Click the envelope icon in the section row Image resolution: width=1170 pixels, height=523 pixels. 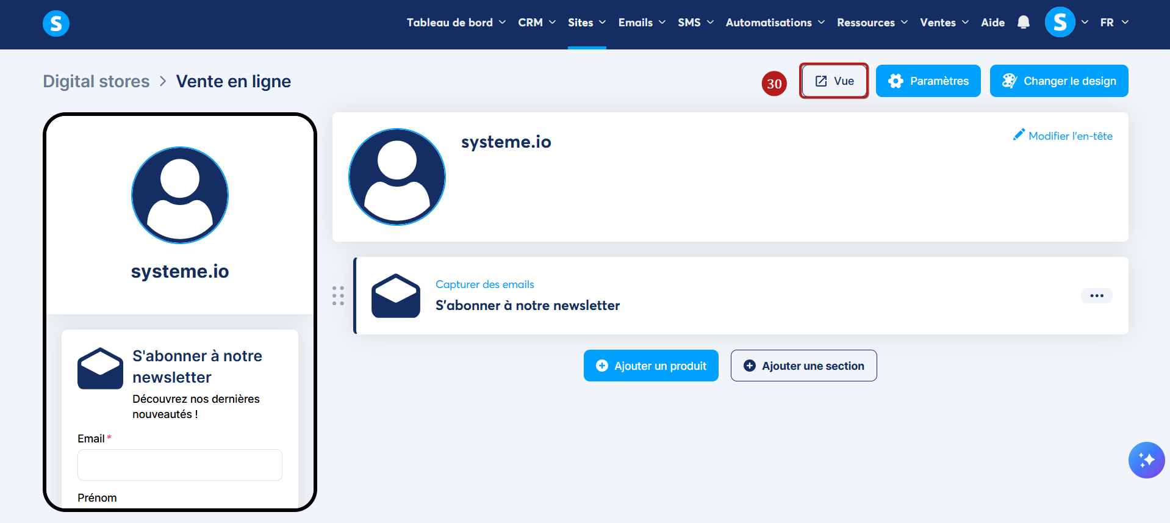pos(396,295)
